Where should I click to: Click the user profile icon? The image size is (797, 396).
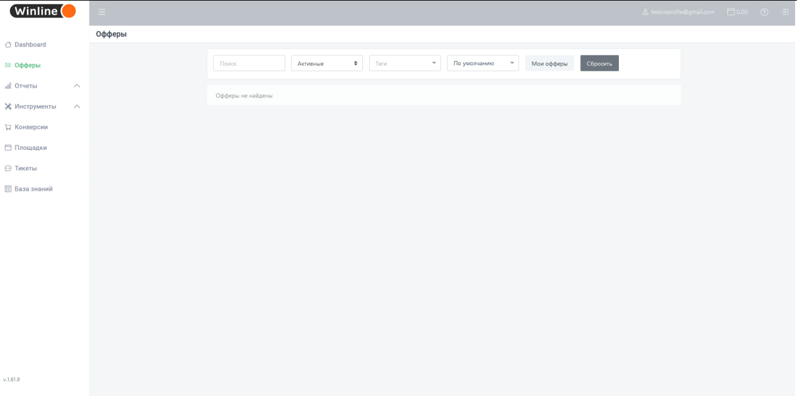coord(645,12)
